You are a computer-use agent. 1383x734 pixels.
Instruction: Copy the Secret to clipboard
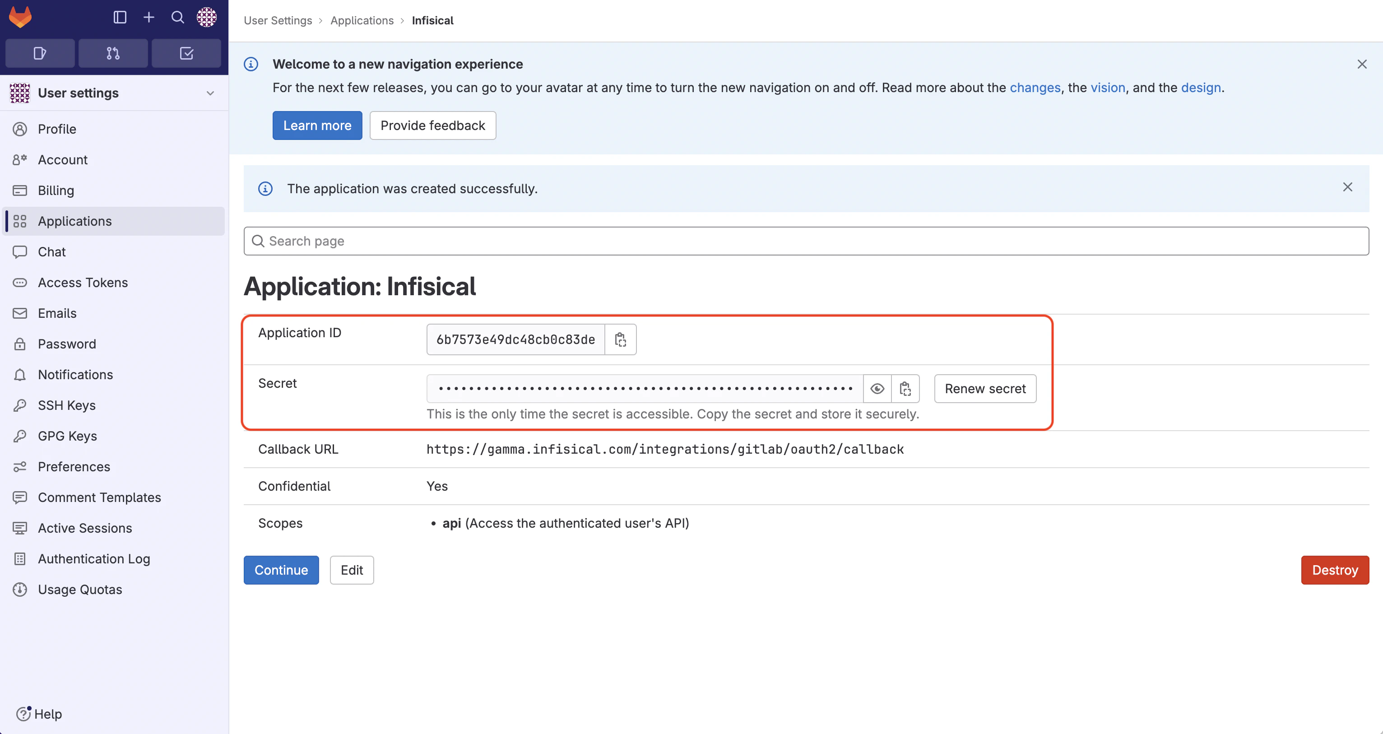click(906, 389)
